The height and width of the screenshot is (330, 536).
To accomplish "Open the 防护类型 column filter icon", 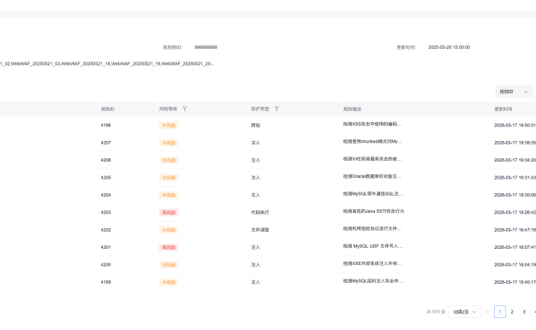I will pos(277,109).
